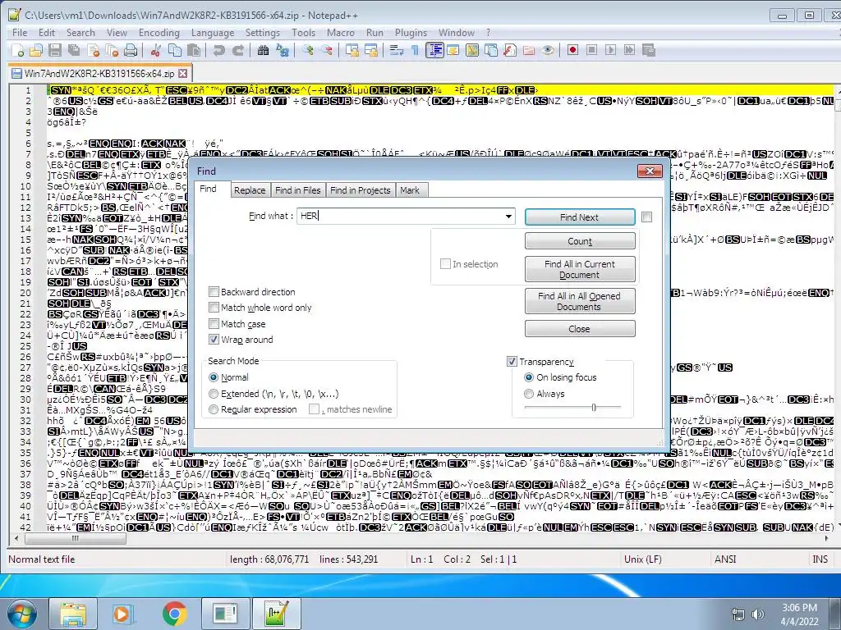
Task: Click the Stop Recording macro icon
Action: coord(591,50)
